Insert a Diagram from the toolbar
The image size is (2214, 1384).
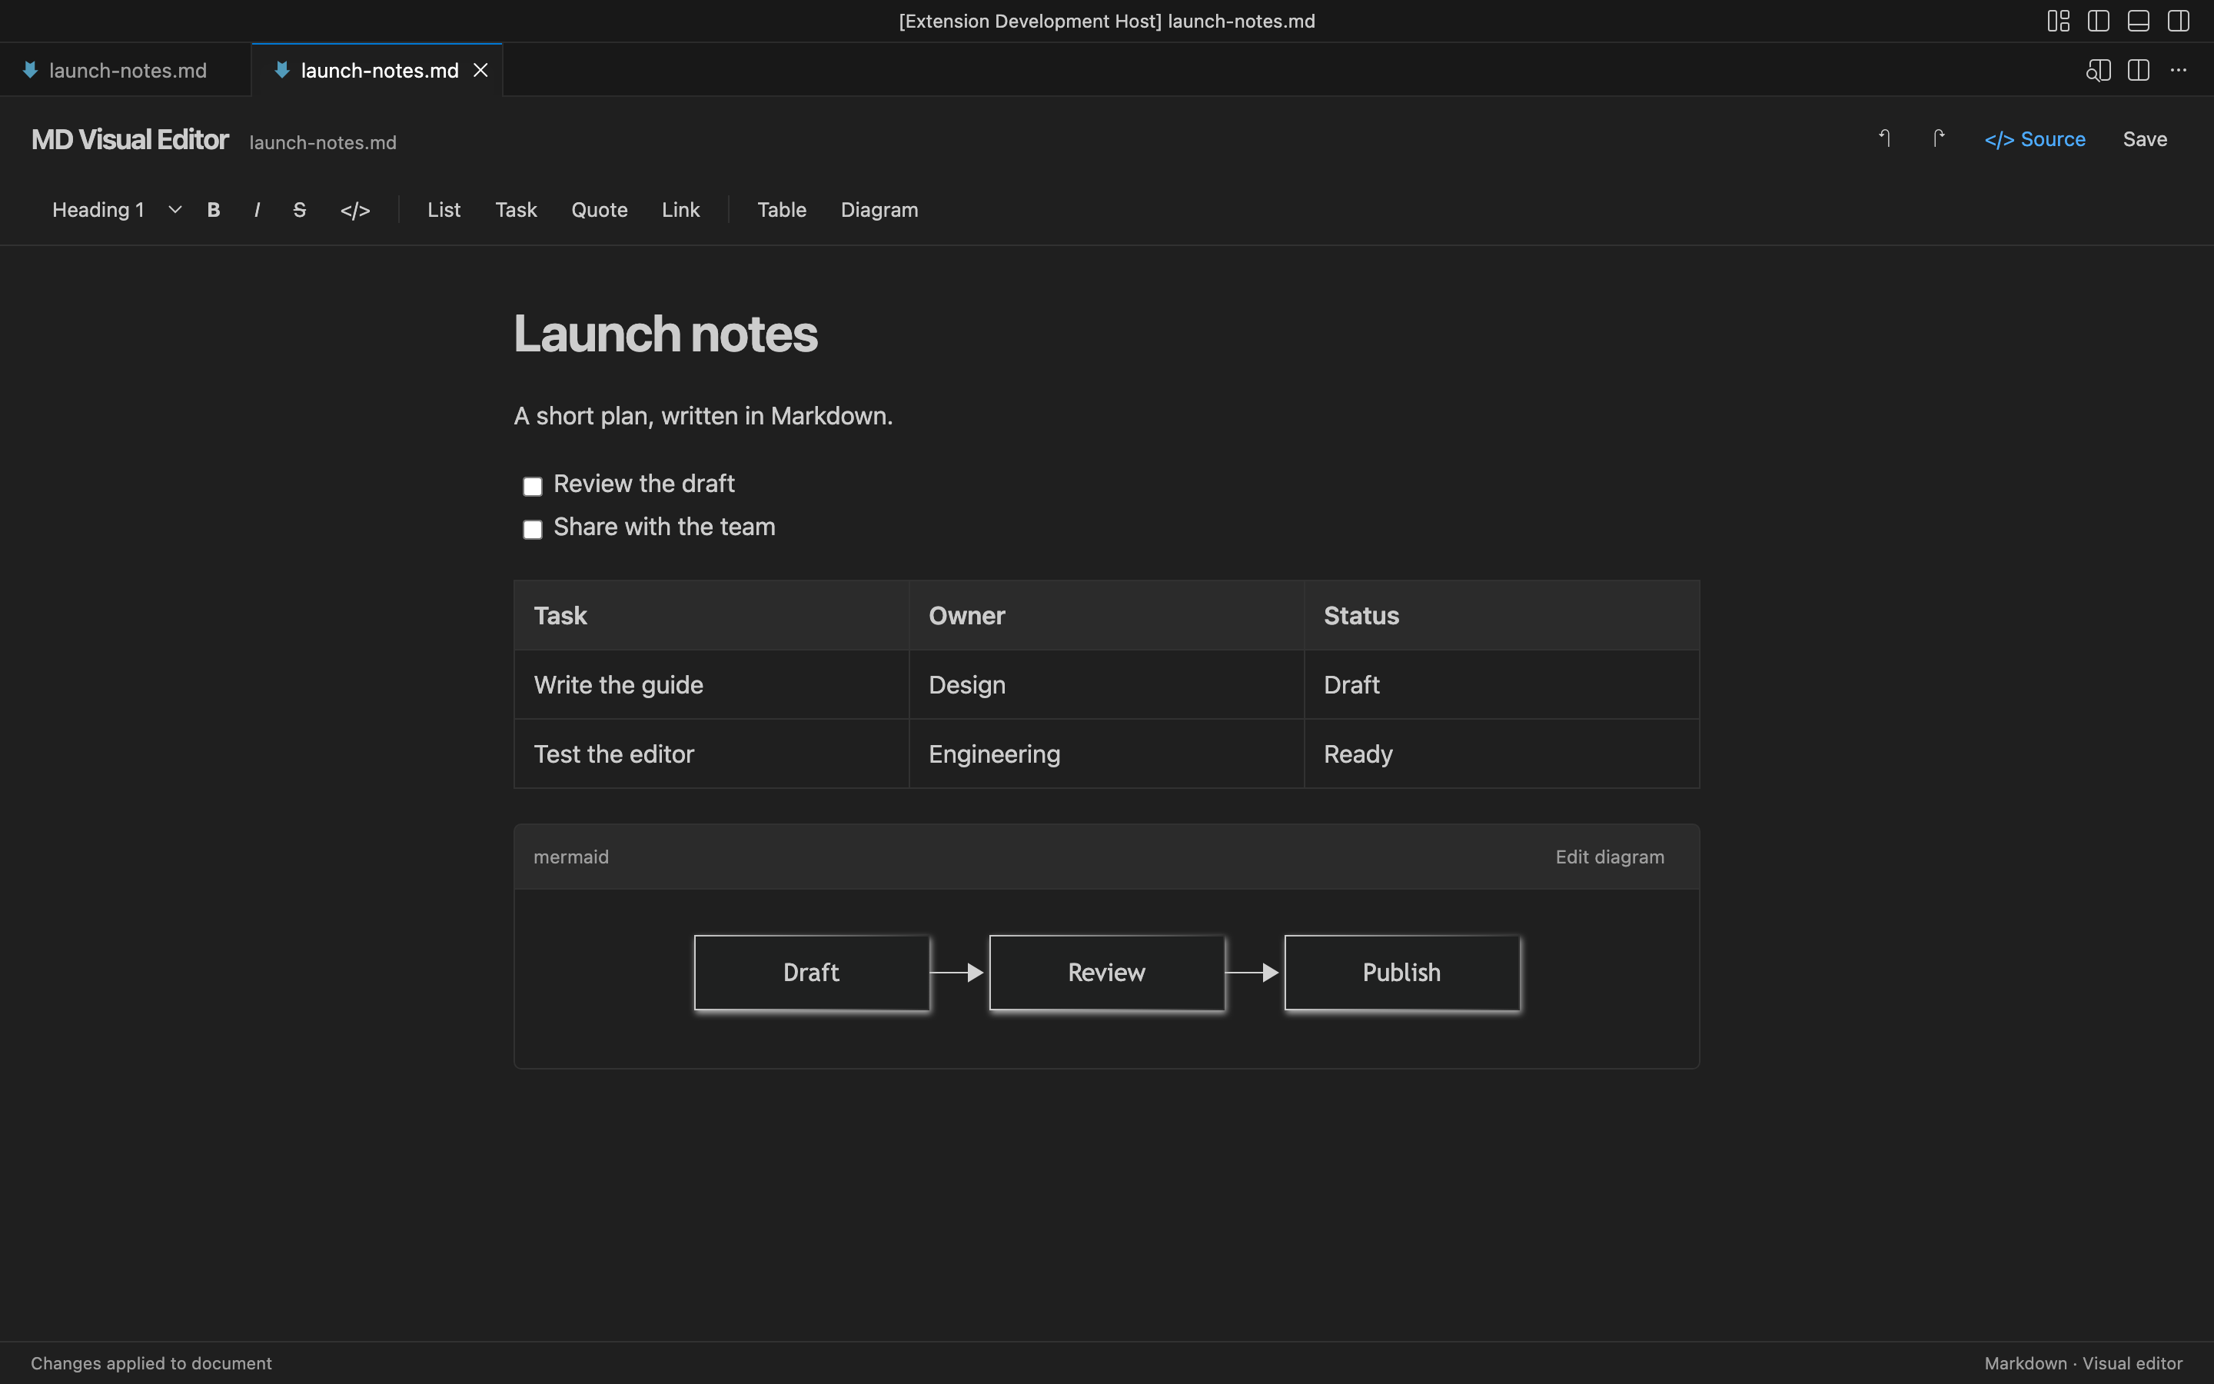879,210
